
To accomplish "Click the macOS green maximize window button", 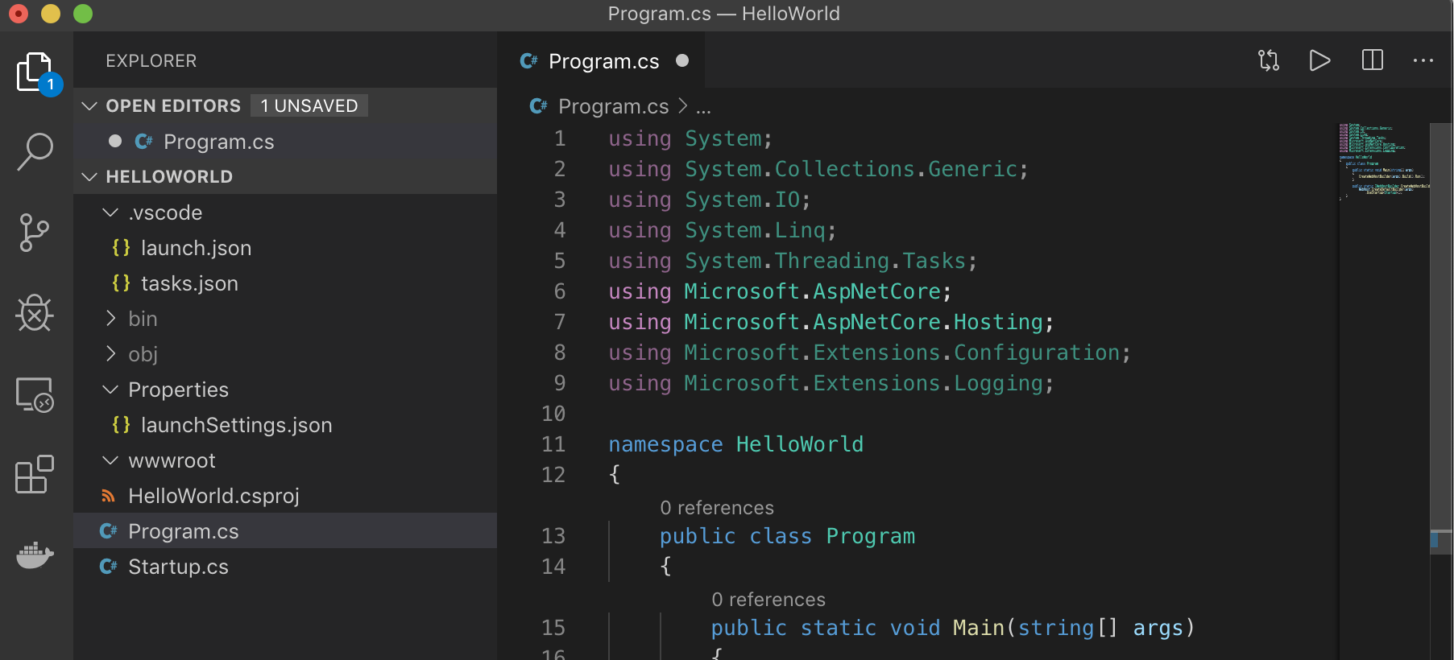I will coord(83,14).
